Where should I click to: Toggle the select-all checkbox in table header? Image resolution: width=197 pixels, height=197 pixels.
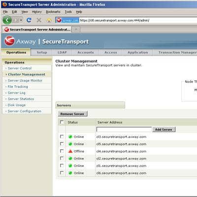pos(62,122)
